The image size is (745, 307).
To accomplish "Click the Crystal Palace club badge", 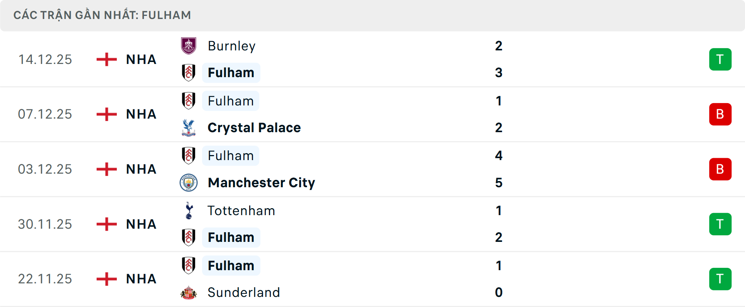I will (x=189, y=128).
